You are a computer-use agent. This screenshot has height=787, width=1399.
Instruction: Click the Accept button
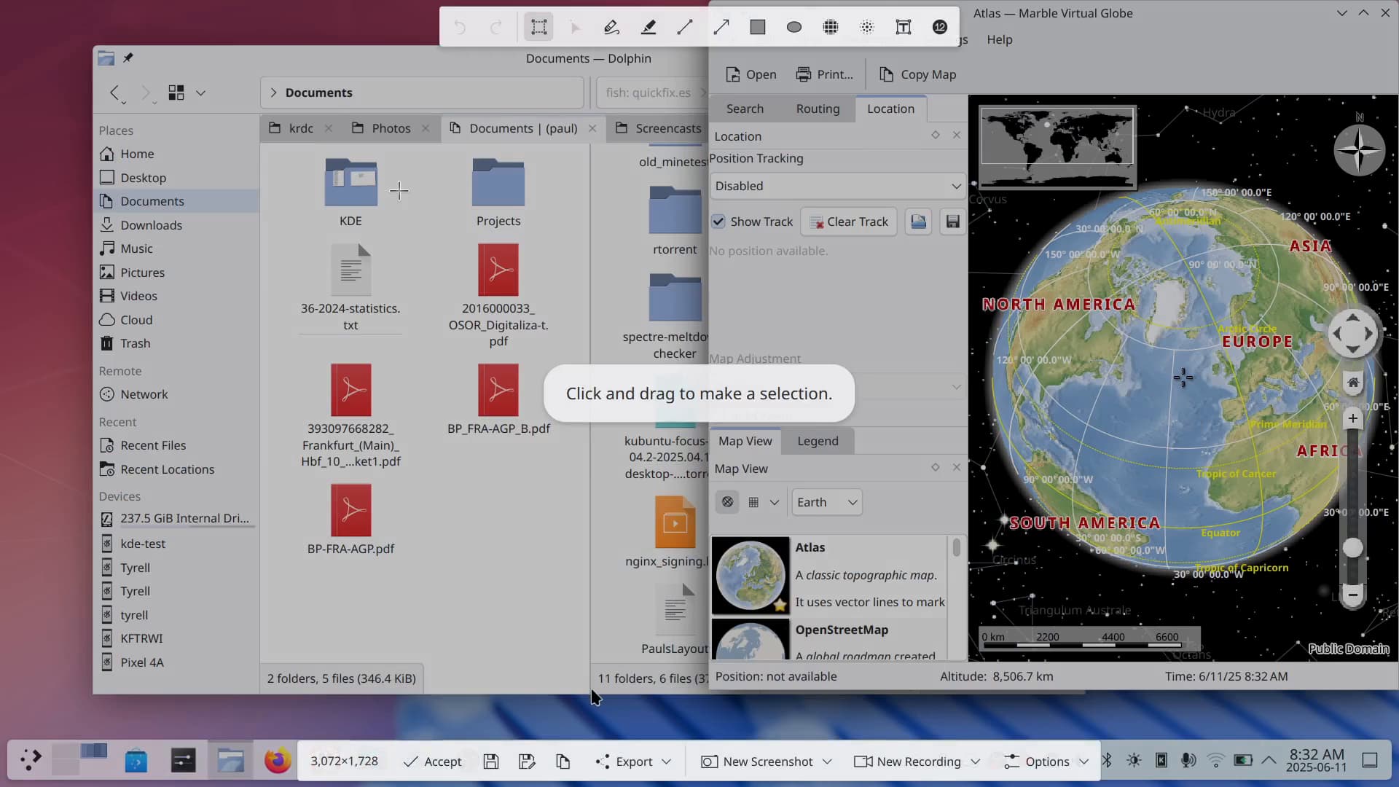(432, 761)
